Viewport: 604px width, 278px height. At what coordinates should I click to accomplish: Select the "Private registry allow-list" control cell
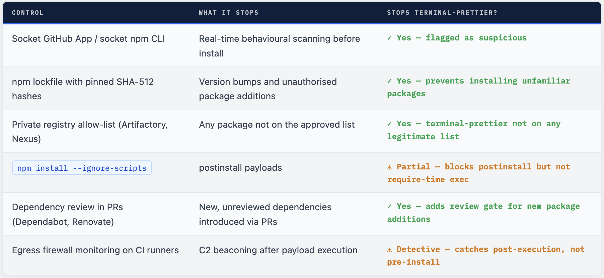pyautogui.click(x=90, y=132)
